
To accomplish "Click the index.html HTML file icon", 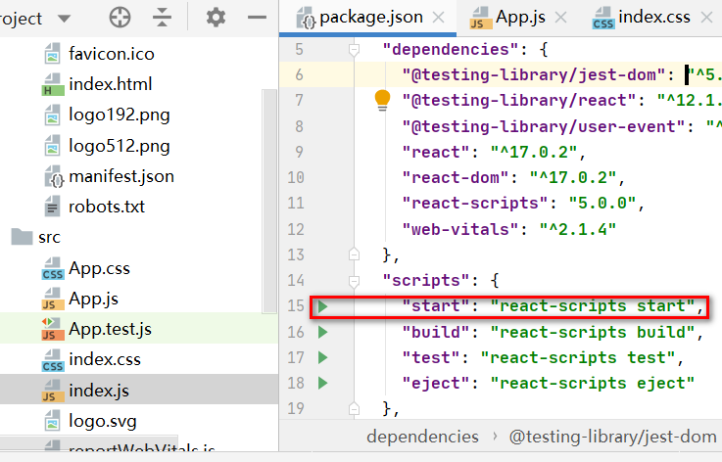I will [53, 84].
